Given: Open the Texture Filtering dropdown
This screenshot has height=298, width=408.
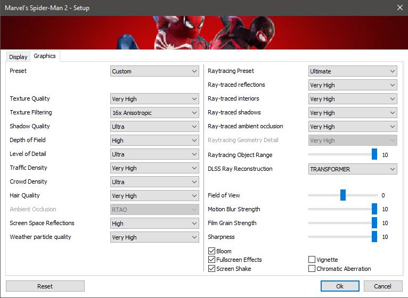Looking at the screenshot, I should 154,113.
